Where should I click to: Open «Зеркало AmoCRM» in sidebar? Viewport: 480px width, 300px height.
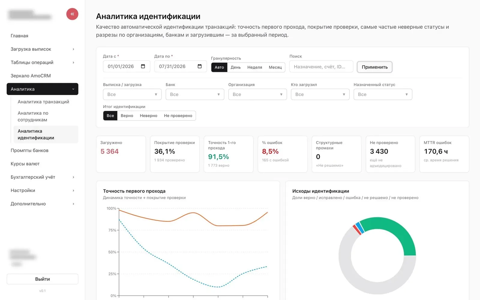click(x=42, y=76)
